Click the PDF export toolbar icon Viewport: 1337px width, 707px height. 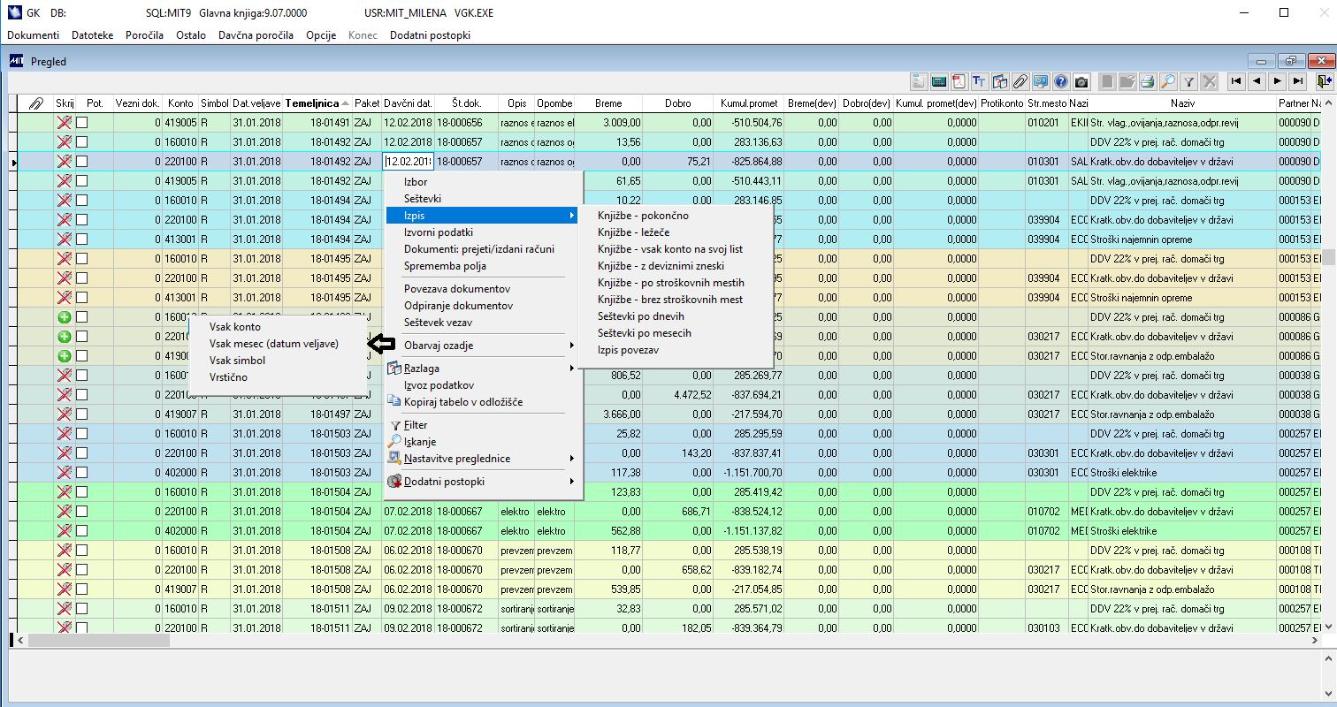(x=959, y=81)
